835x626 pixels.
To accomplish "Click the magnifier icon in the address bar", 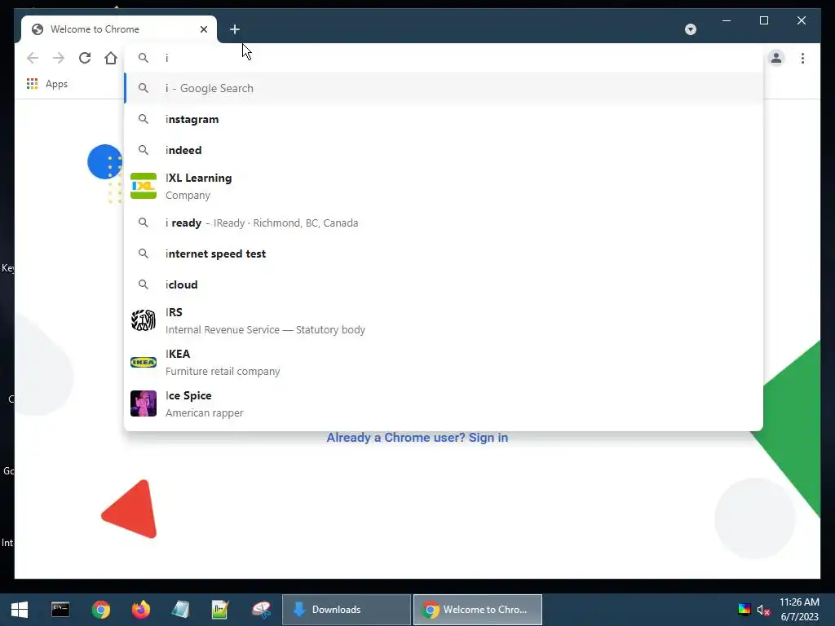I will 144,58.
